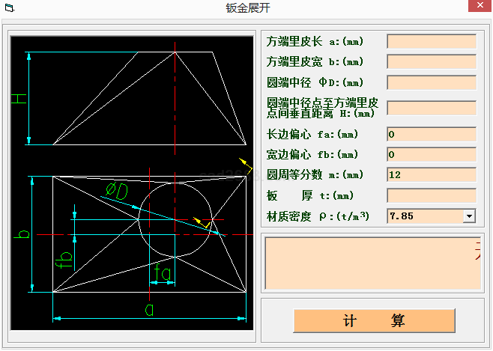Image resolution: width=493 pixels, height=351 pixels.
Task: Focus the 方端里皮宽 b input field
Action: [x=432, y=61]
